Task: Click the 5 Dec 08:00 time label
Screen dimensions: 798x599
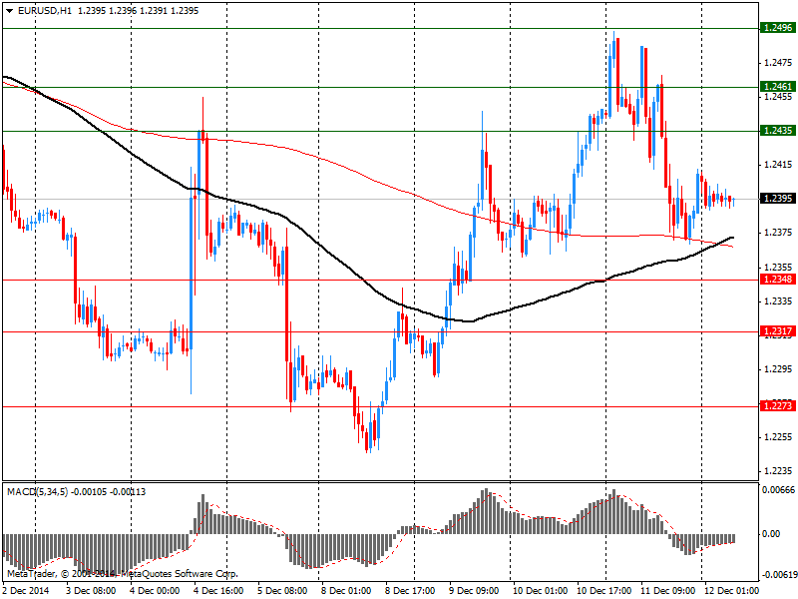Action: 282,591
